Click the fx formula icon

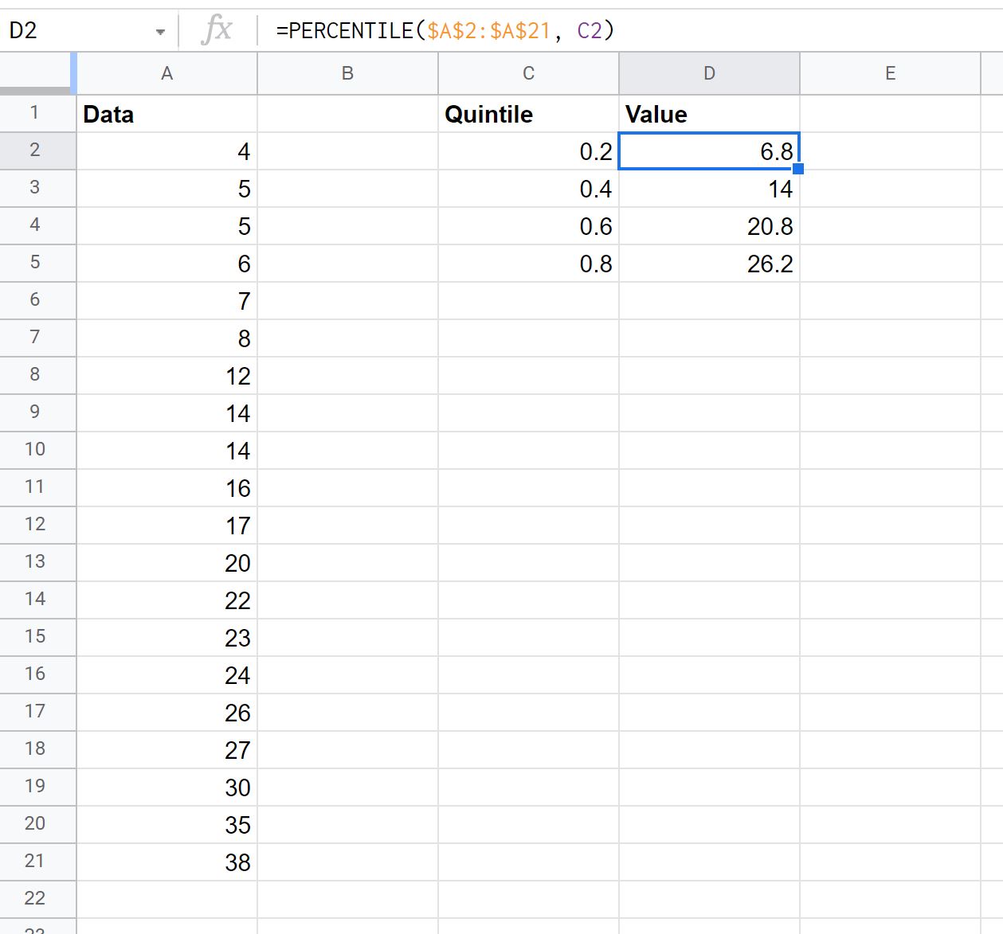(x=215, y=29)
